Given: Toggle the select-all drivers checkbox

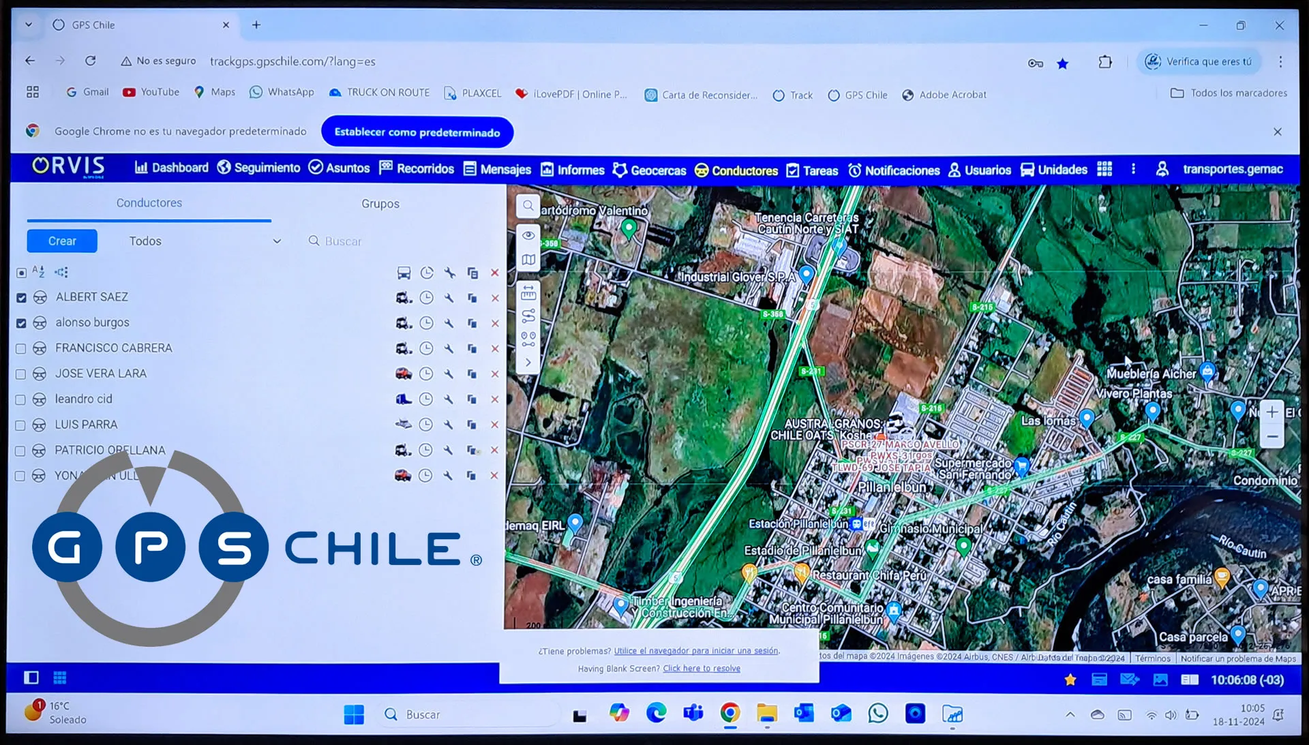Looking at the screenshot, I should (x=21, y=273).
